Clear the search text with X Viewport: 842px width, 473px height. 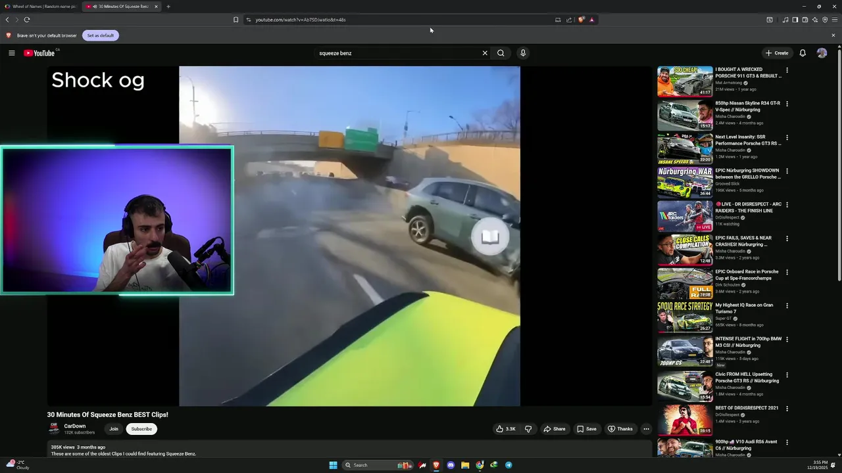pyautogui.click(x=485, y=53)
